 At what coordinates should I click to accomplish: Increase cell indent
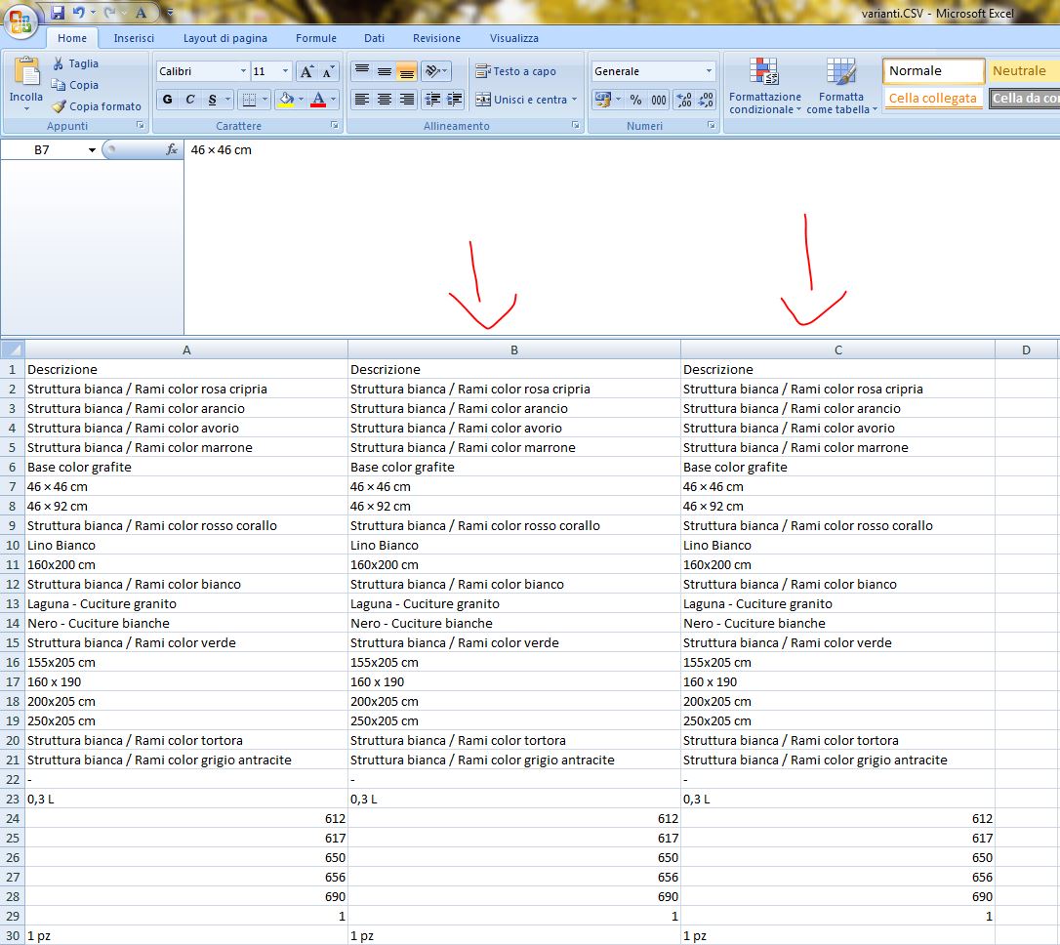(455, 100)
